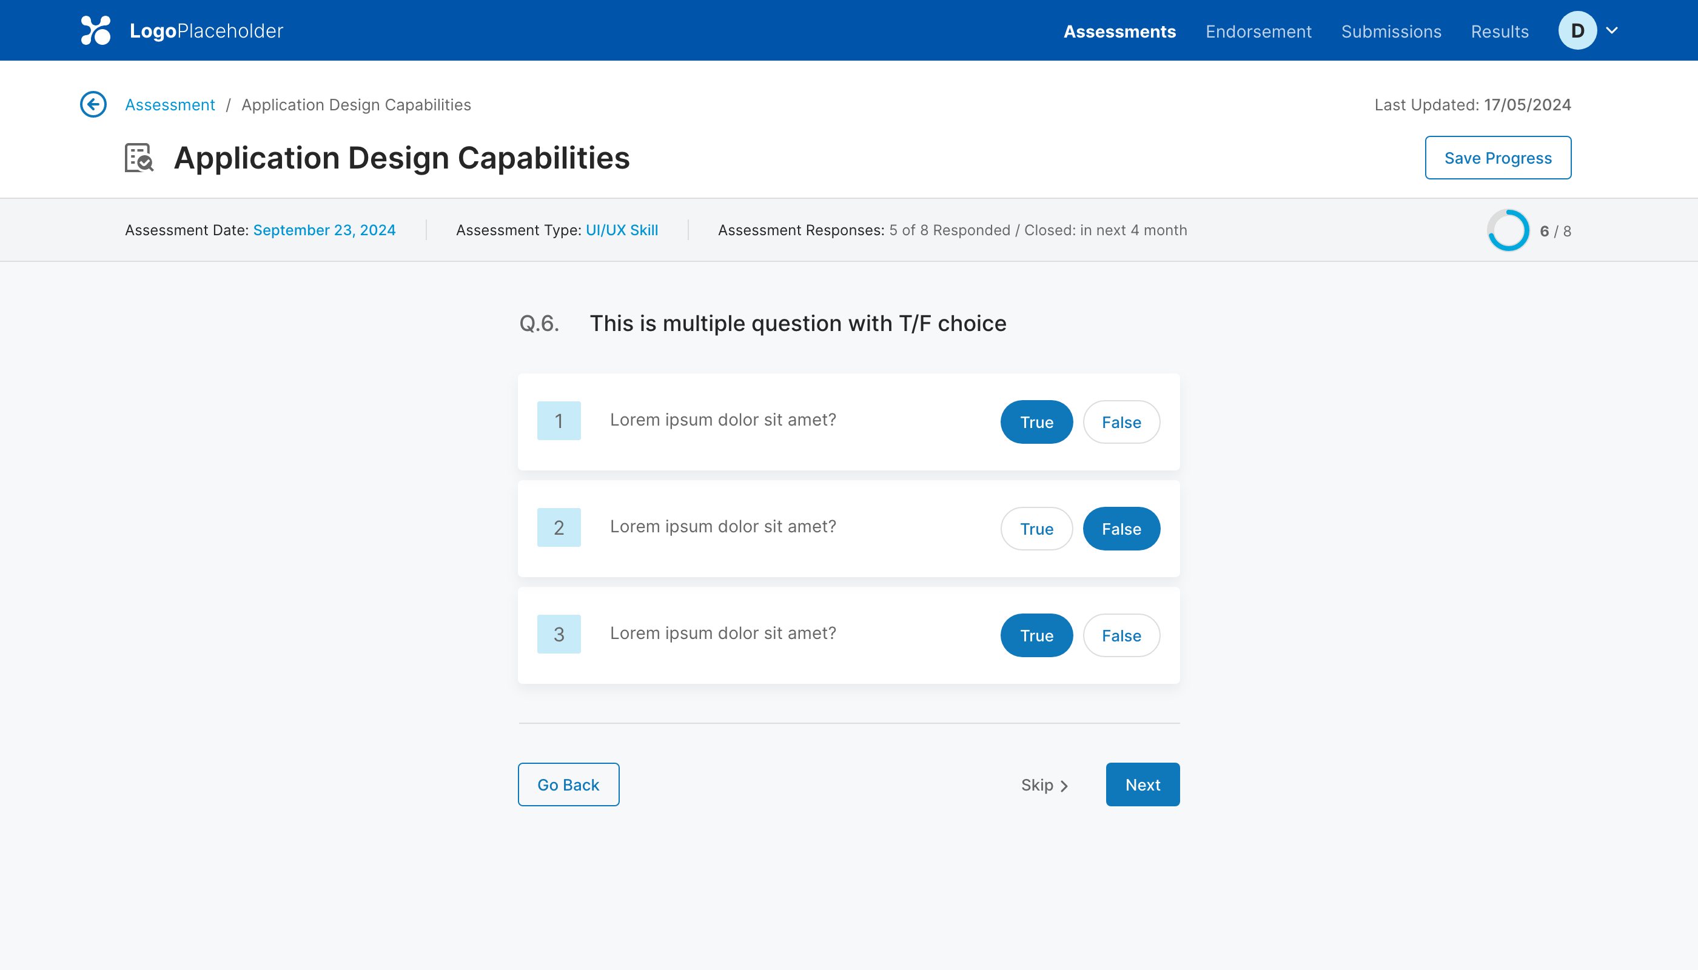Image resolution: width=1698 pixels, height=970 pixels.
Task: Click the Q.6. question number label
Action: (x=539, y=324)
